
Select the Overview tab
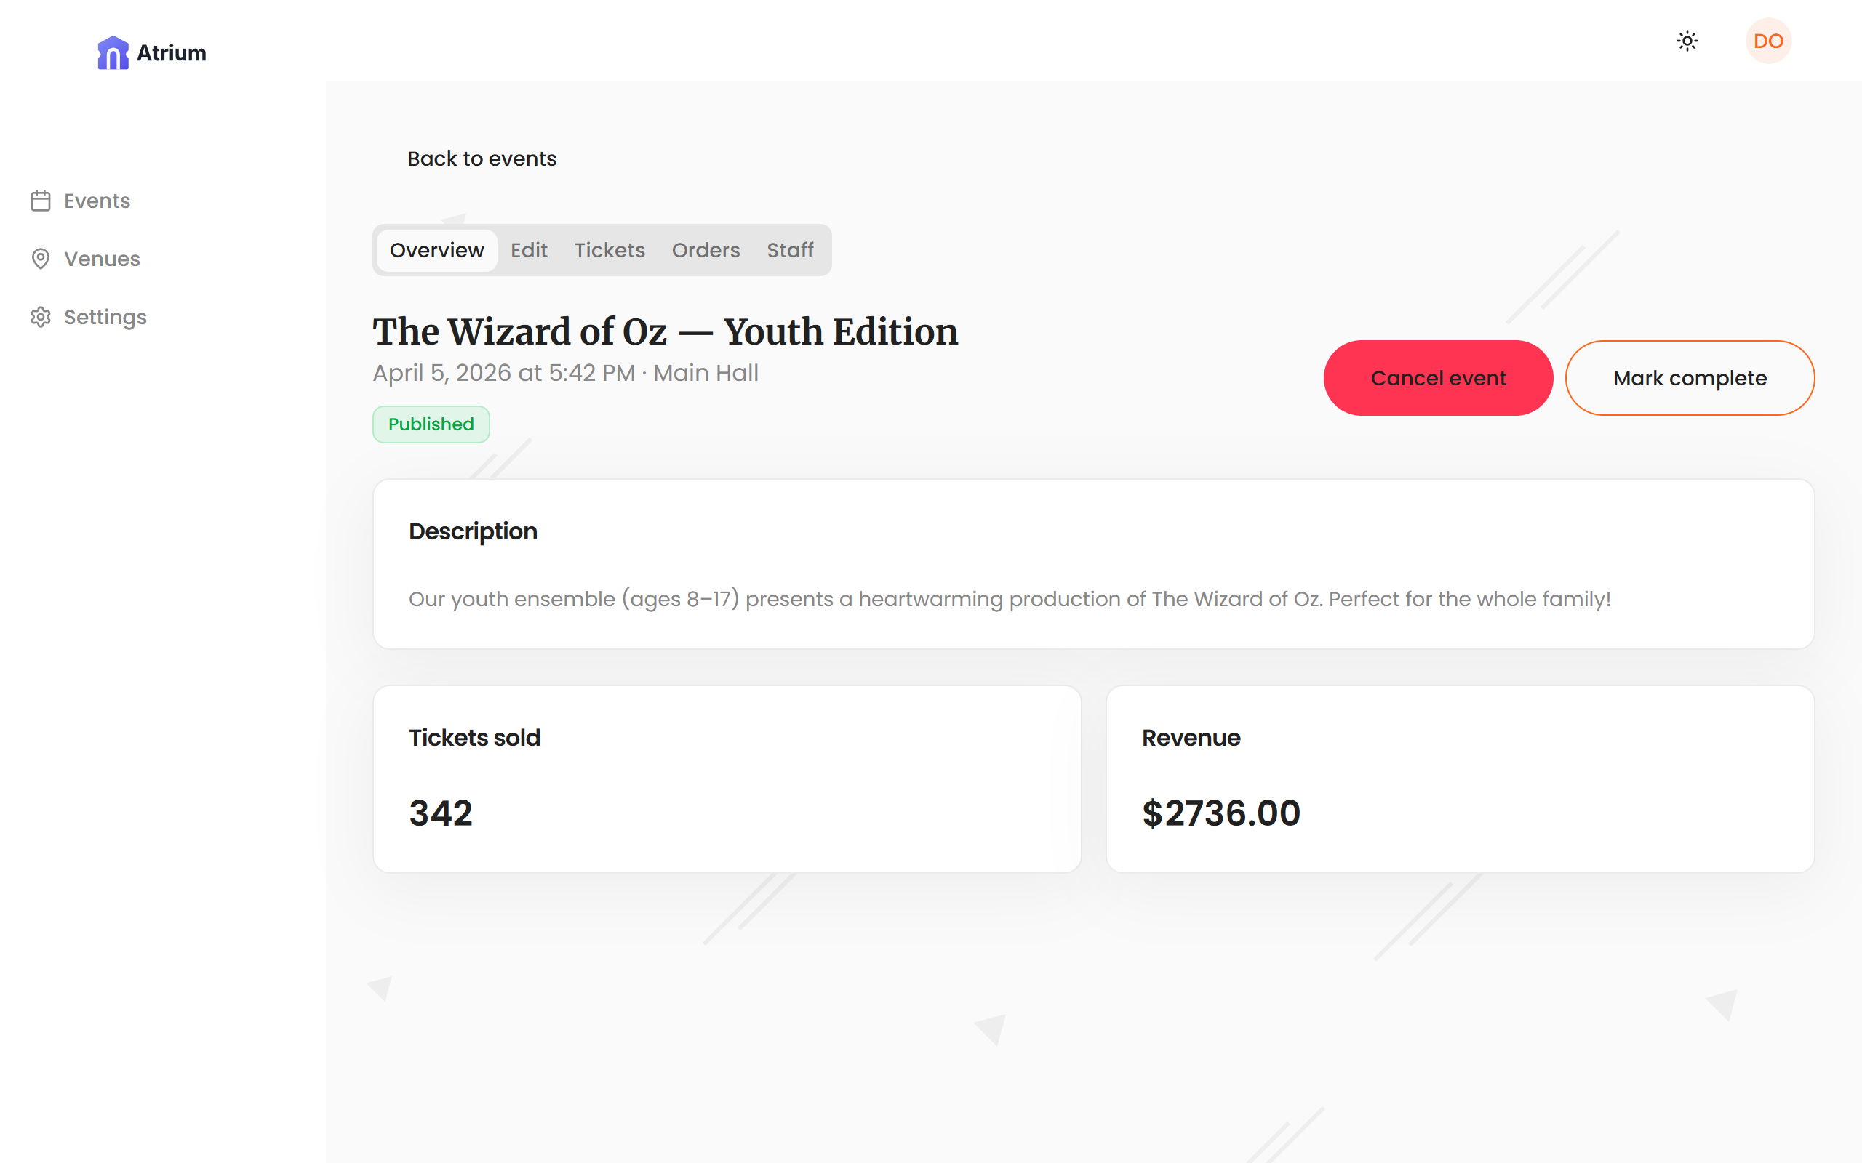coord(436,250)
